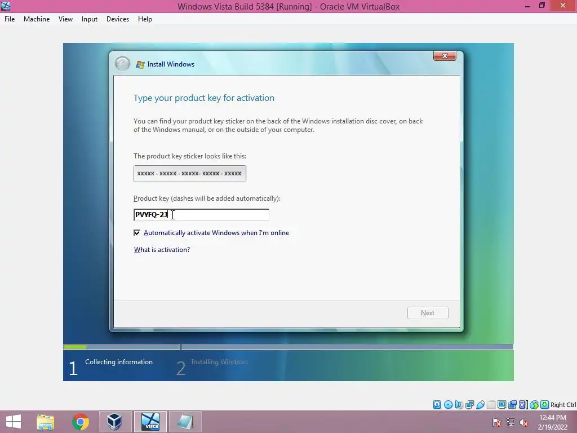Viewport: 577px width, 433px height.
Task: Click the Installing Windows step label
Action: click(220, 362)
